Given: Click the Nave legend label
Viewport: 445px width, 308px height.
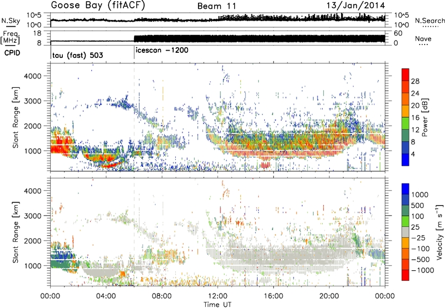Looking at the screenshot, I should [423, 39].
